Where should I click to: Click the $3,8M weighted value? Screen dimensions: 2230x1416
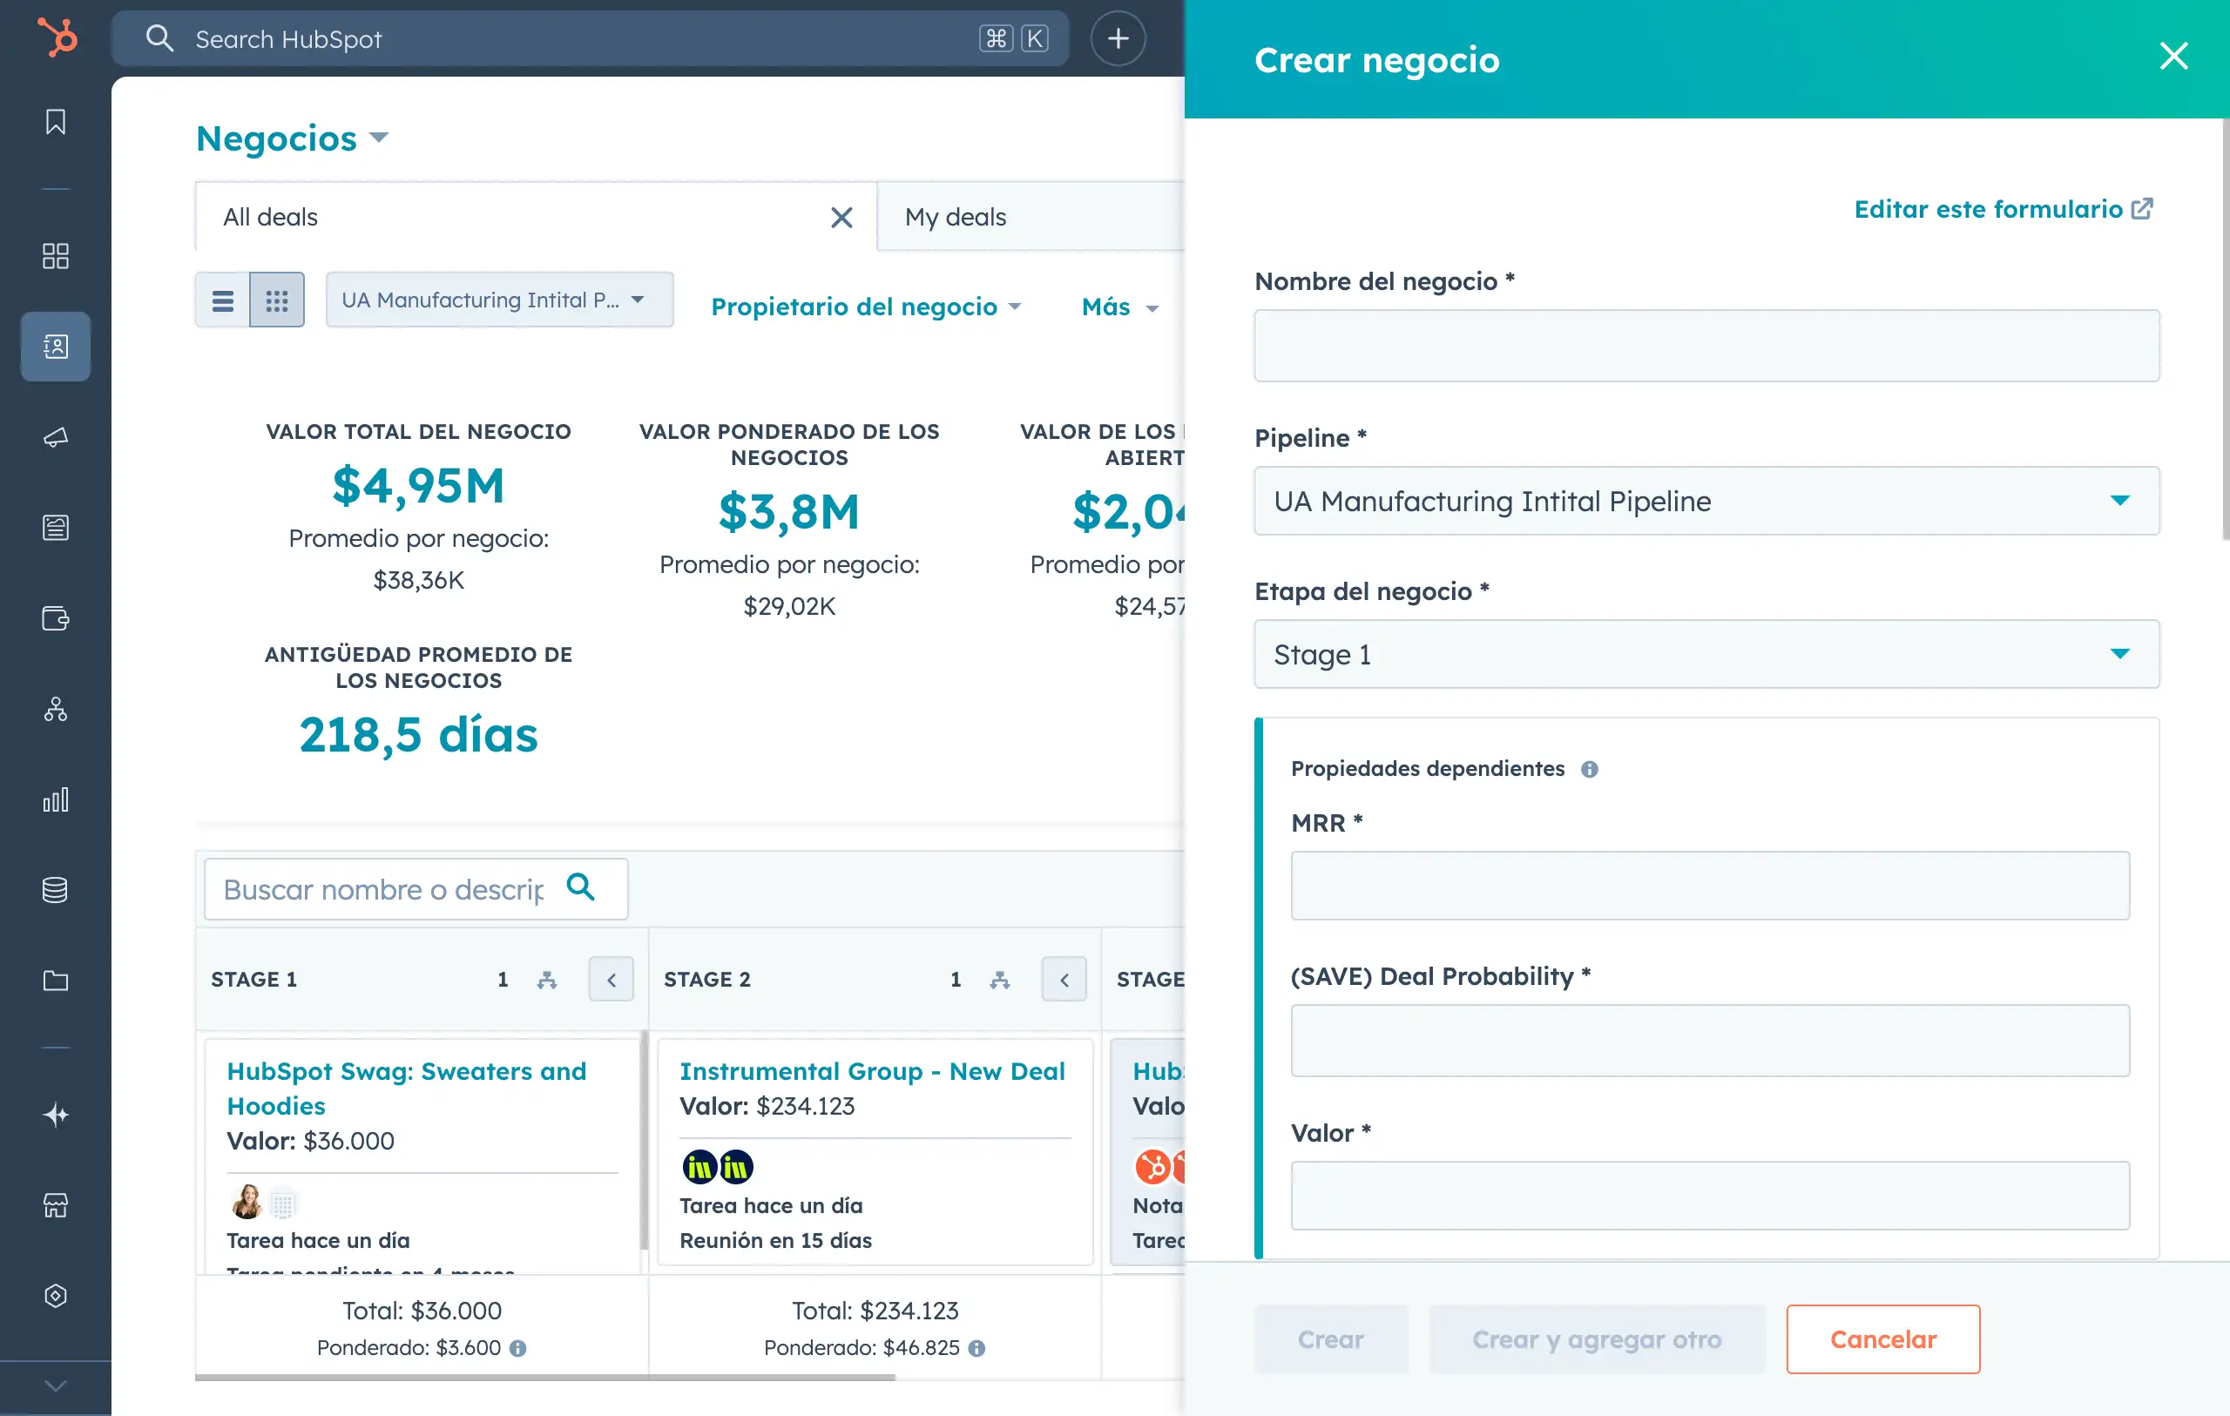click(789, 511)
